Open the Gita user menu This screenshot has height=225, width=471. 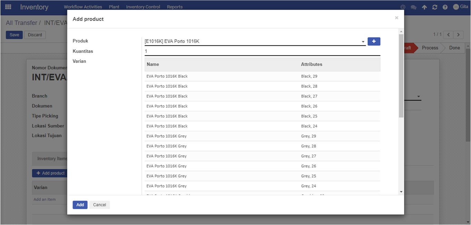(x=461, y=7)
